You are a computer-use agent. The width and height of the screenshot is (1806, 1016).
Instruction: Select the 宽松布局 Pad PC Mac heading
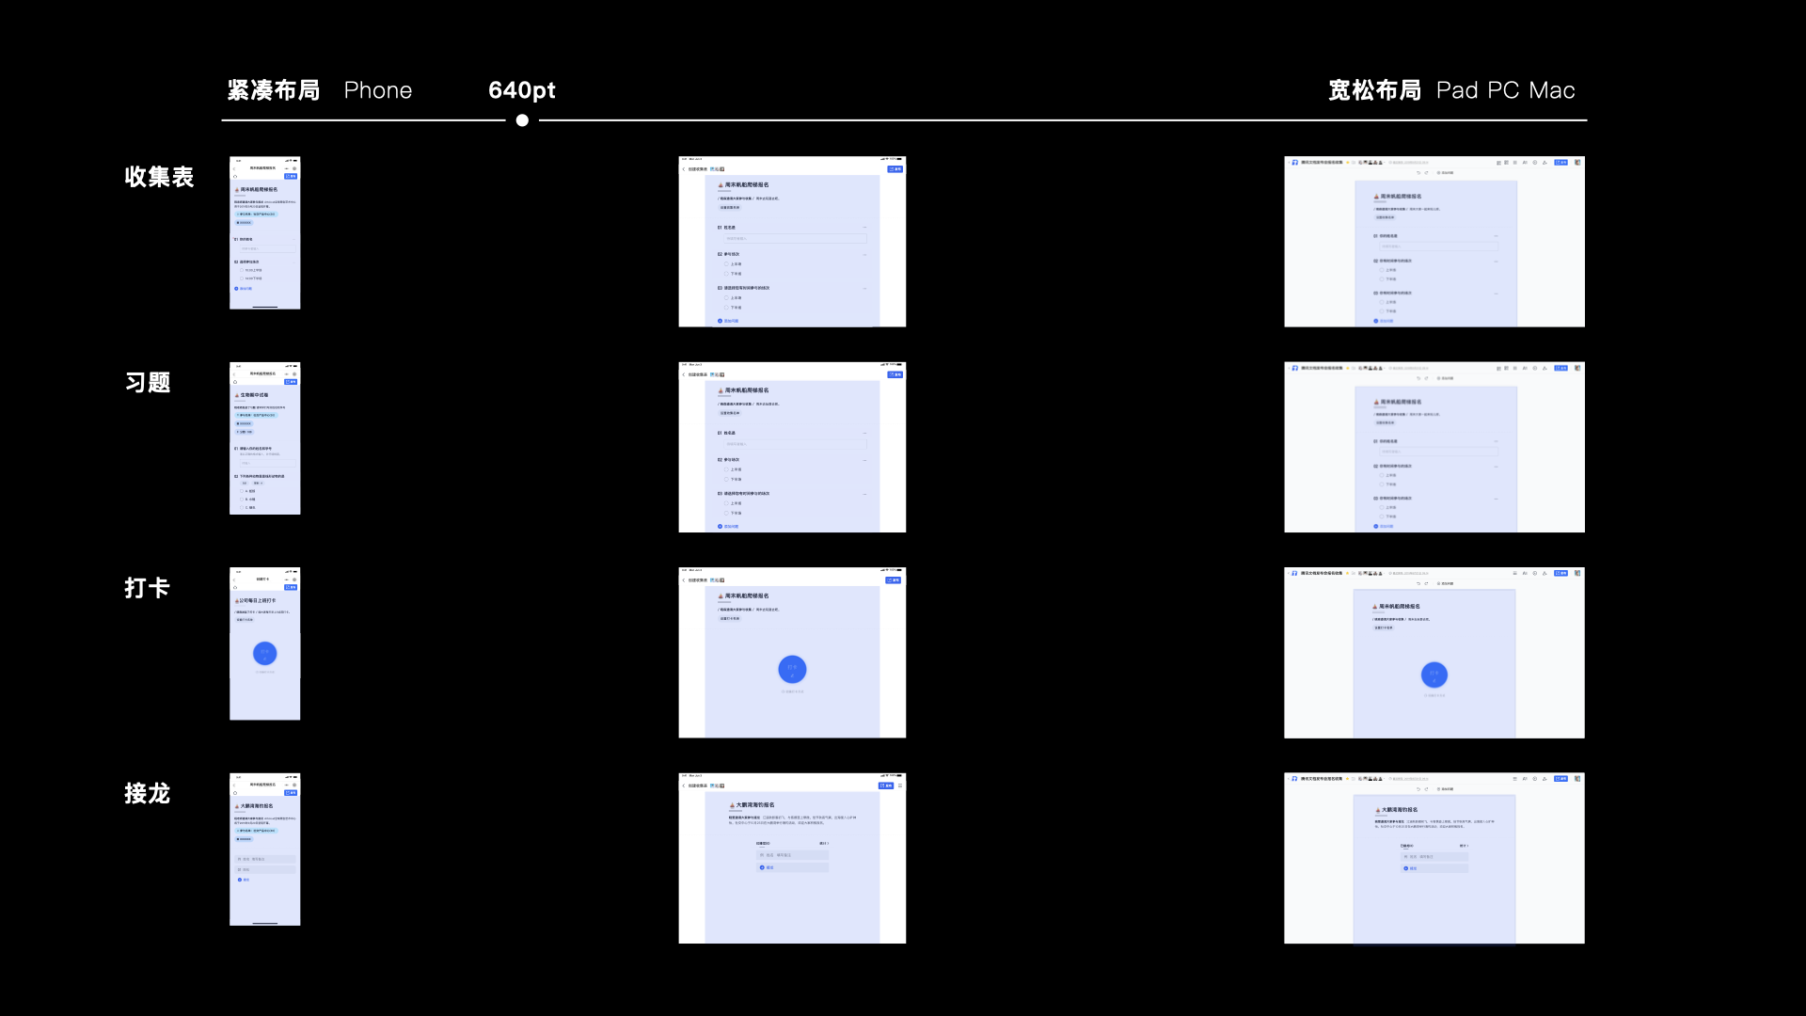pyautogui.click(x=1450, y=90)
